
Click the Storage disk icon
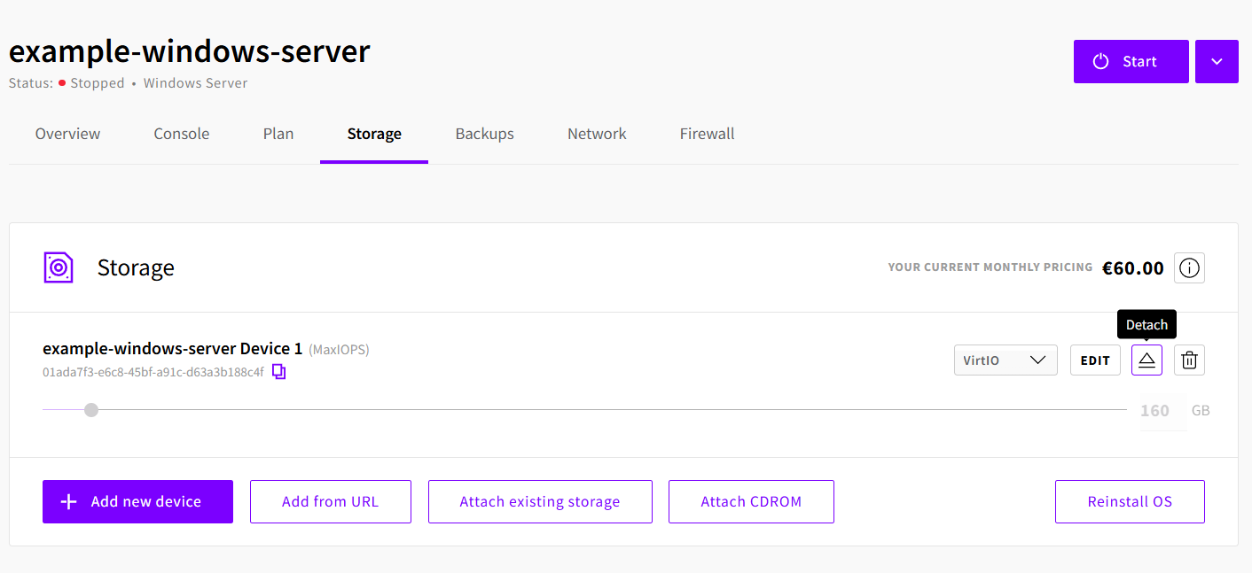59,267
